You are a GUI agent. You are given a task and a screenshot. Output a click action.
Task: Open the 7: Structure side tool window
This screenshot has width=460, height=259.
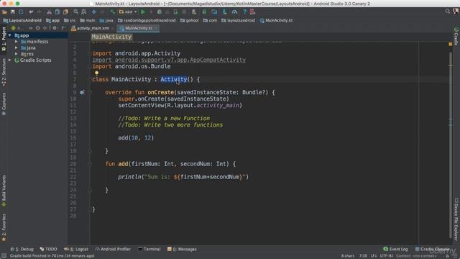(x=4, y=72)
